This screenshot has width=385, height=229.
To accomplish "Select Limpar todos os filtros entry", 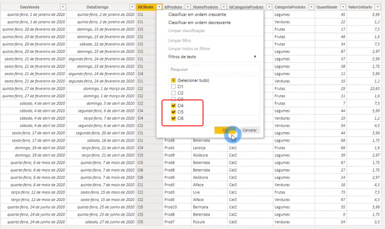I will [189, 49].
